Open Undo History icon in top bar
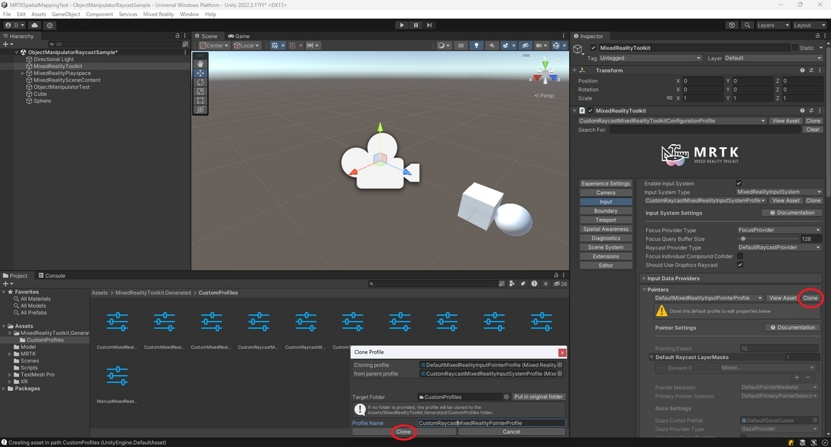Image resolution: width=831 pixels, height=447 pixels. (732, 25)
